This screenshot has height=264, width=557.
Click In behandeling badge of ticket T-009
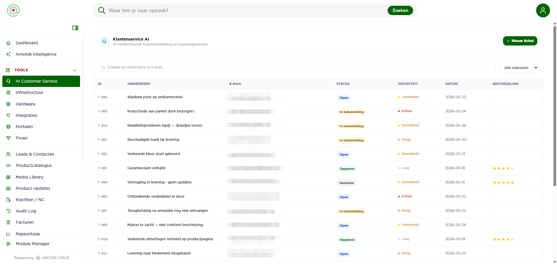[x=351, y=112]
